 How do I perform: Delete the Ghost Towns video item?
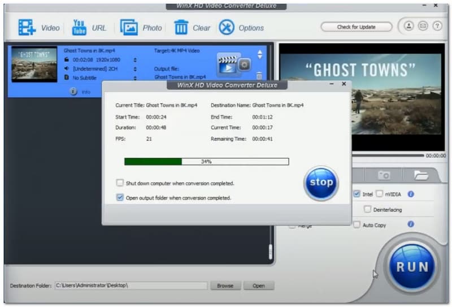[259, 76]
